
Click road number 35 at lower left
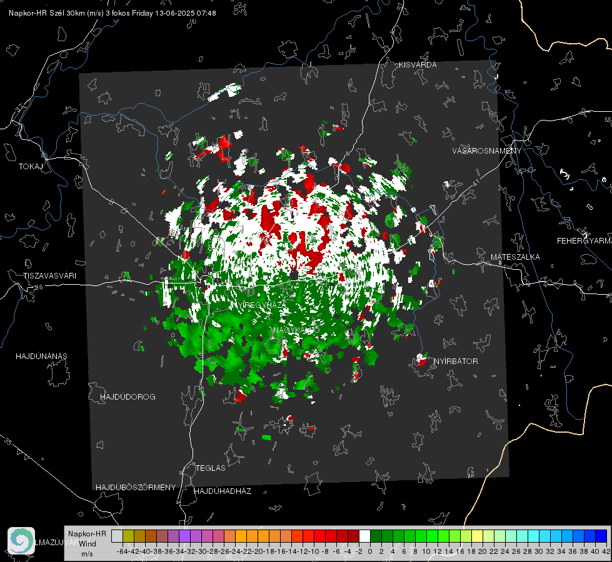point(8,442)
